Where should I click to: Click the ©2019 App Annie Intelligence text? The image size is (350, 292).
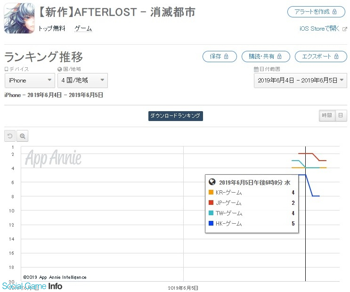pos(55,277)
